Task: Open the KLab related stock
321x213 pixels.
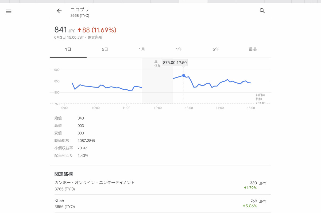Action: point(160,204)
